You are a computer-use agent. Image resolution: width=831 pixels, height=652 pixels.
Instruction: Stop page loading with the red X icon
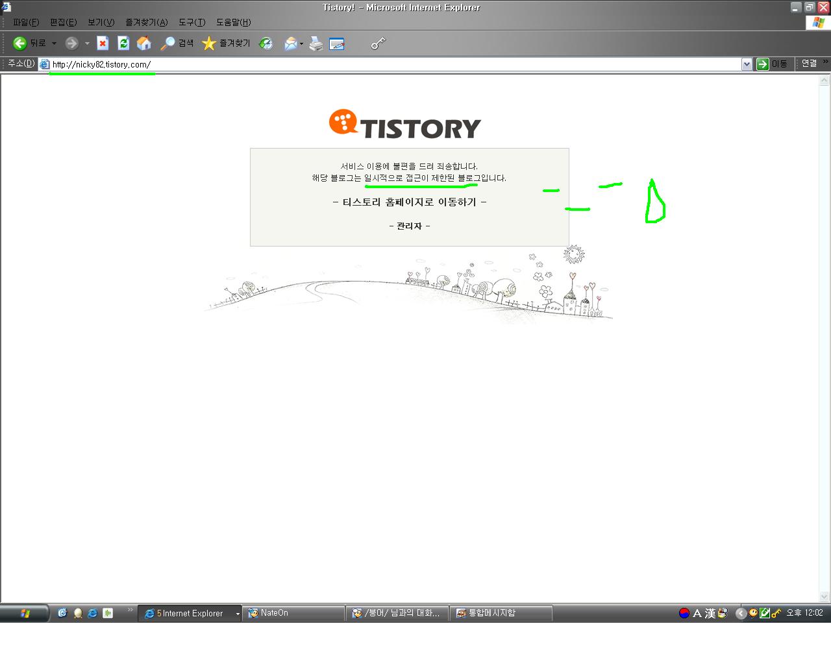pos(103,43)
